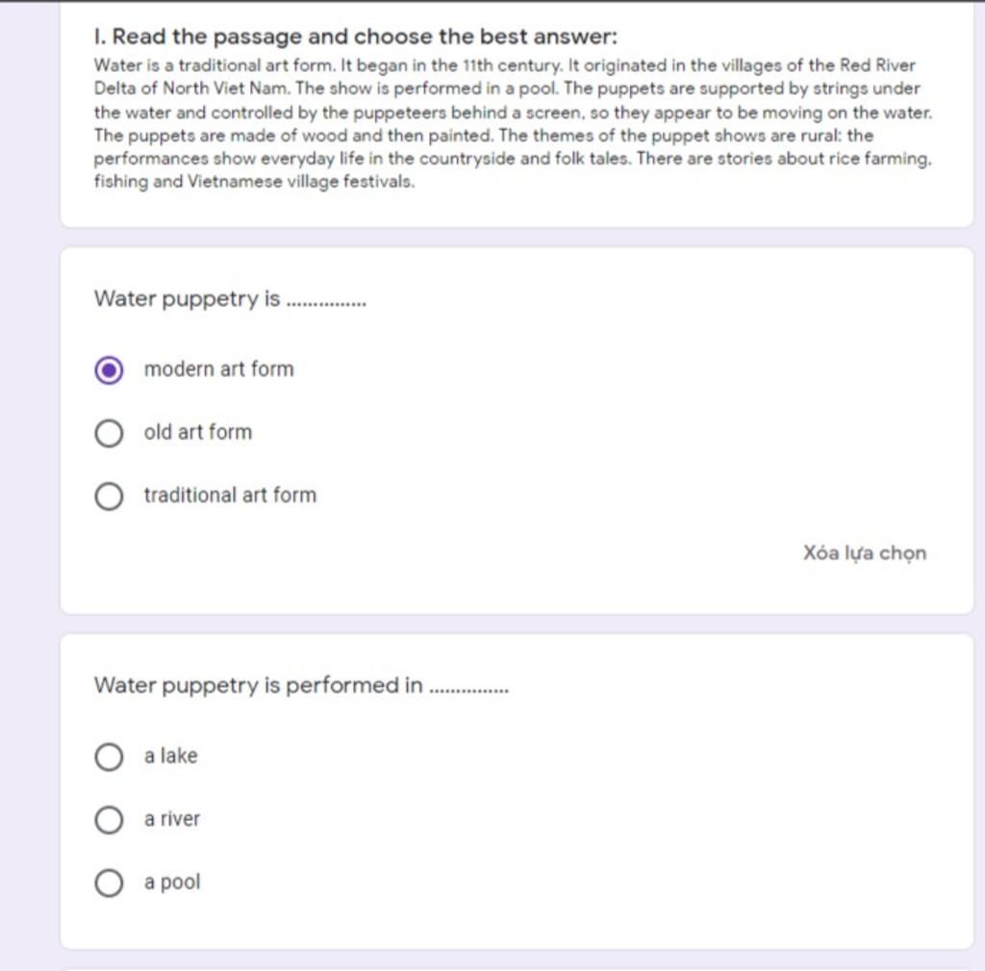Click the "a lake" answer label text

tap(171, 755)
